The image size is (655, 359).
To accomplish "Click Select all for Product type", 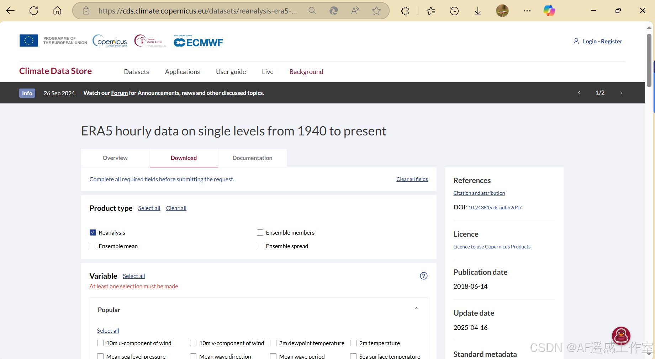I will [149, 208].
